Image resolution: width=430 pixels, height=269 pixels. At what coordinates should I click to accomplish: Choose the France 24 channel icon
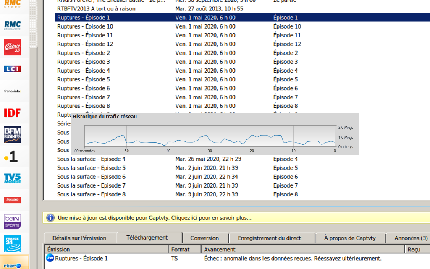pyautogui.click(x=12, y=243)
